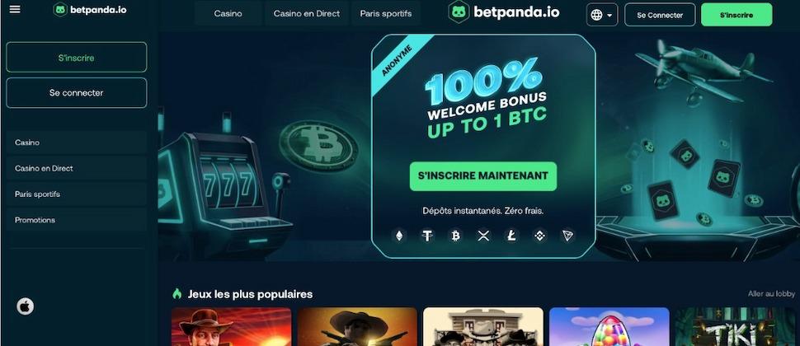Open the Casino tab in top navigation
Viewport: 800px width, 346px height.
pos(228,14)
